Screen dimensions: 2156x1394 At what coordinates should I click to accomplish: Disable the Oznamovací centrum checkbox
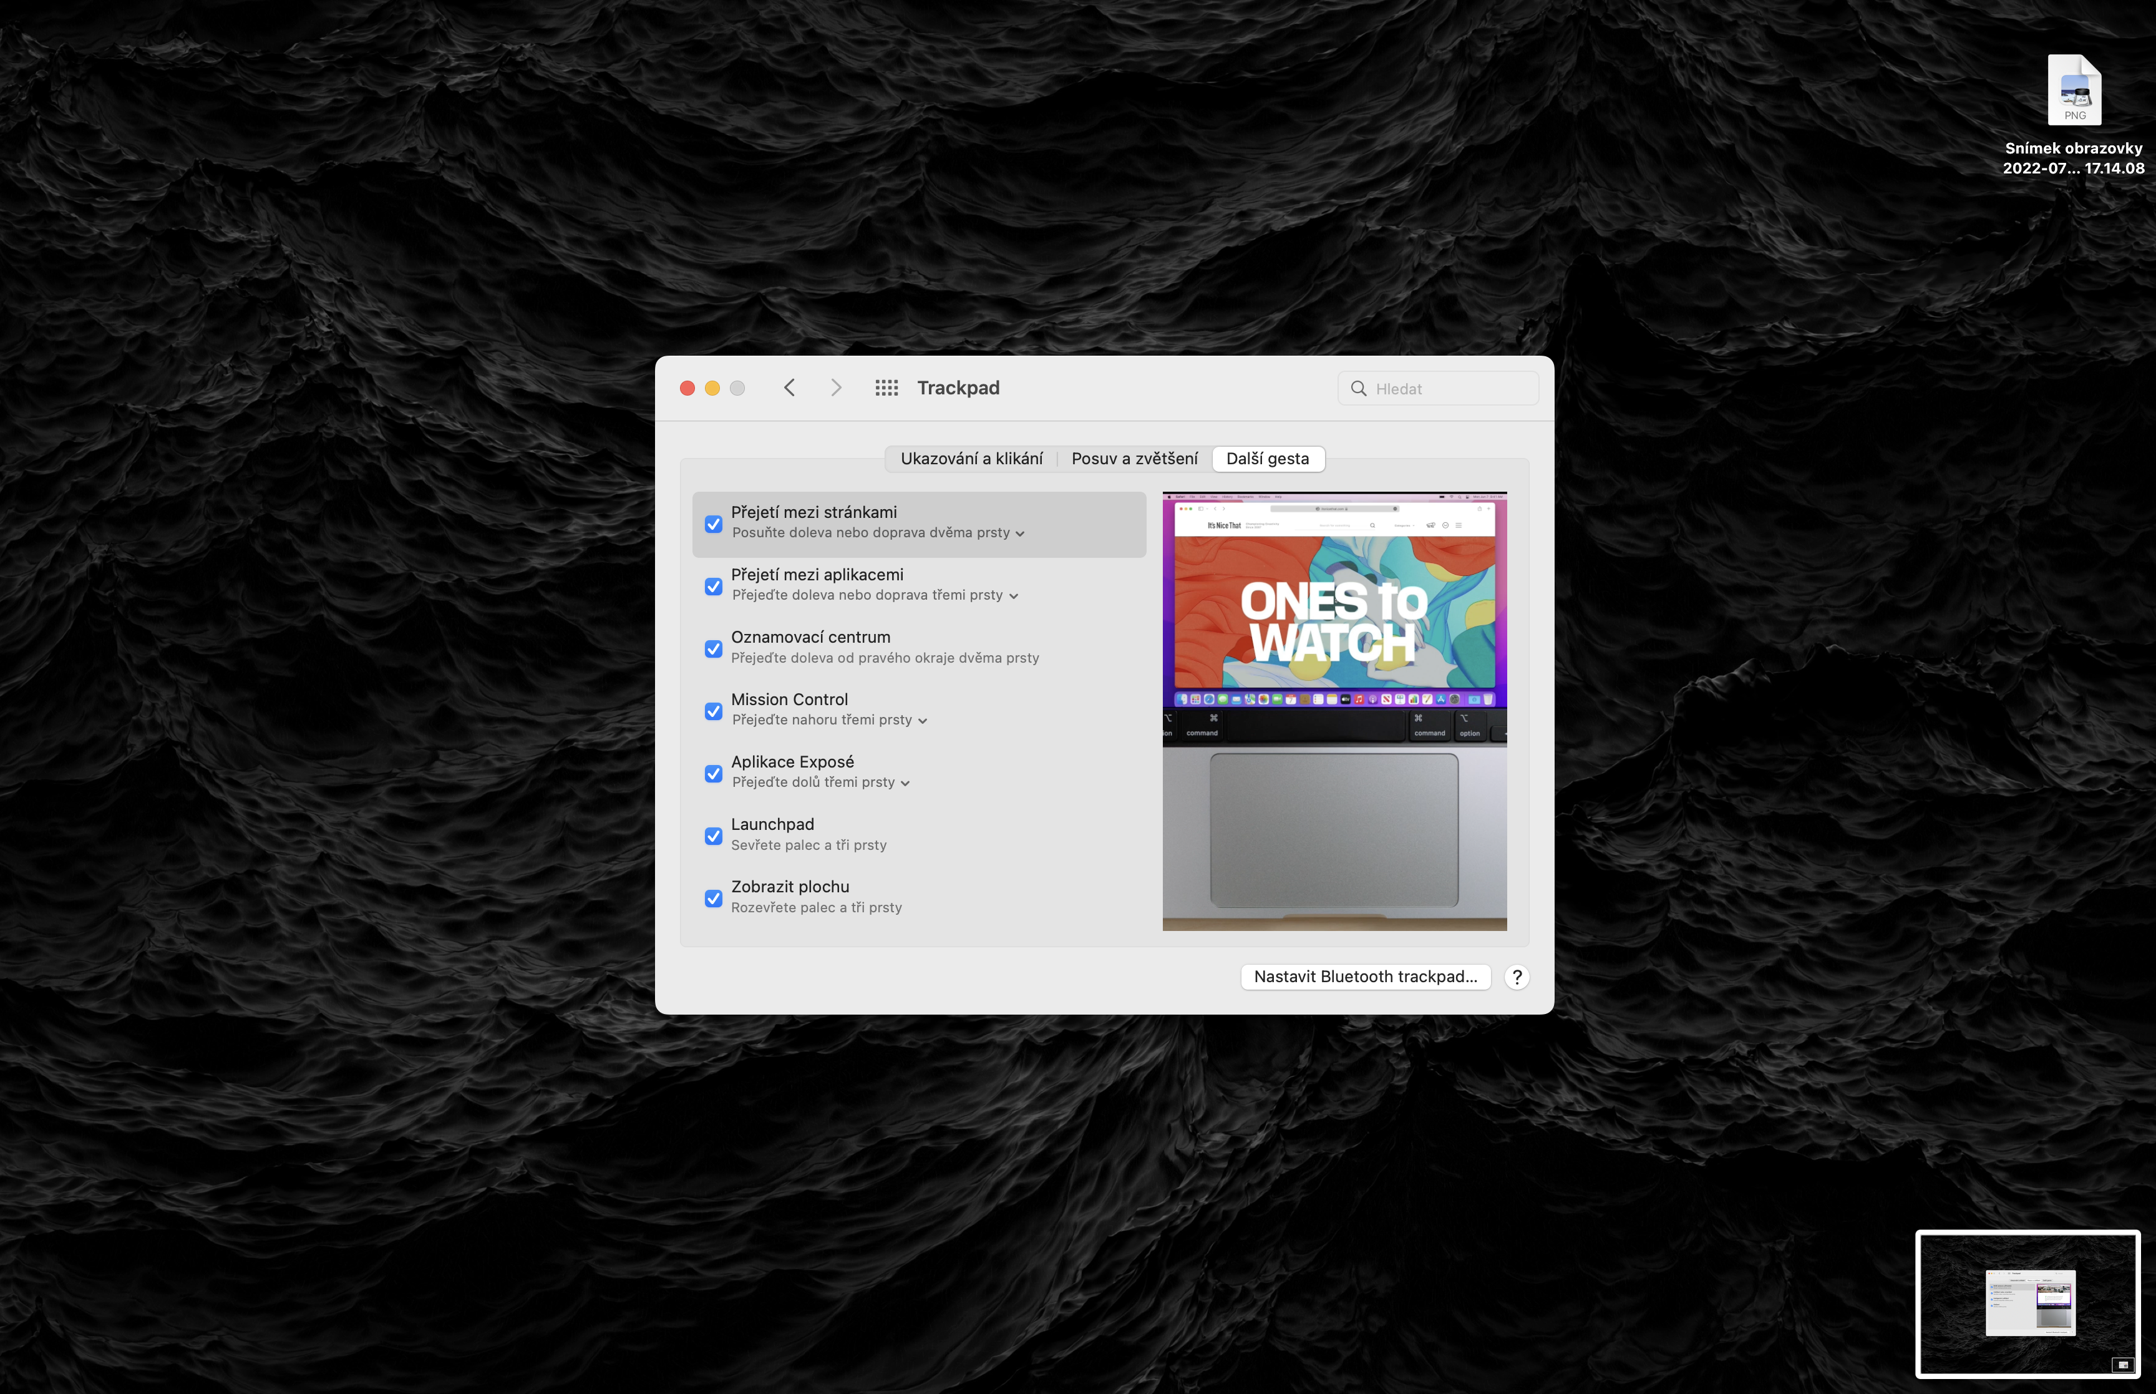coord(713,649)
